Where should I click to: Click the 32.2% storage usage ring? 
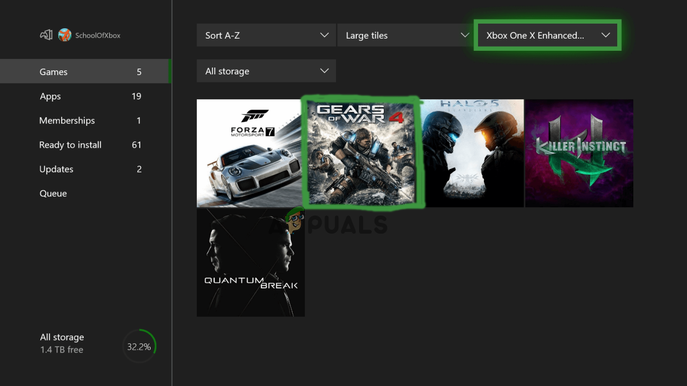139,346
